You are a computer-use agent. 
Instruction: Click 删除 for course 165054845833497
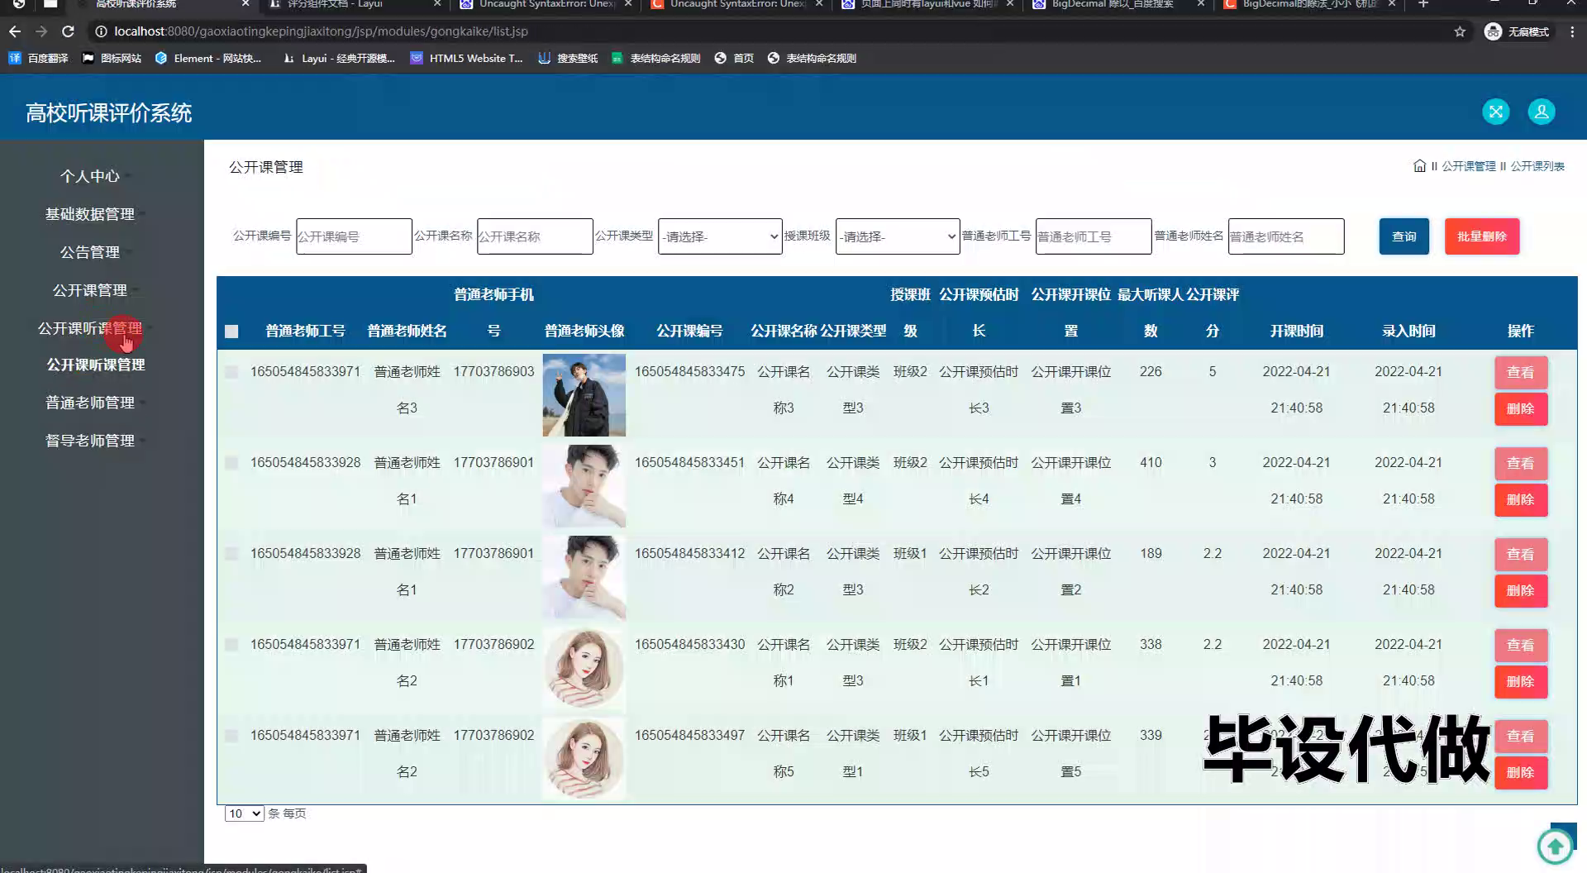point(1521,773)
